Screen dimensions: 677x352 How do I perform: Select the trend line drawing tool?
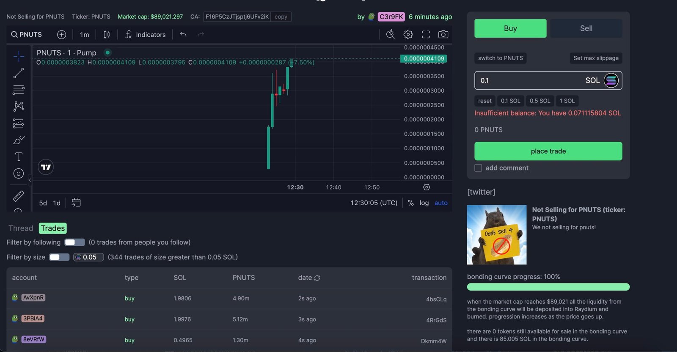click(19, 73)
